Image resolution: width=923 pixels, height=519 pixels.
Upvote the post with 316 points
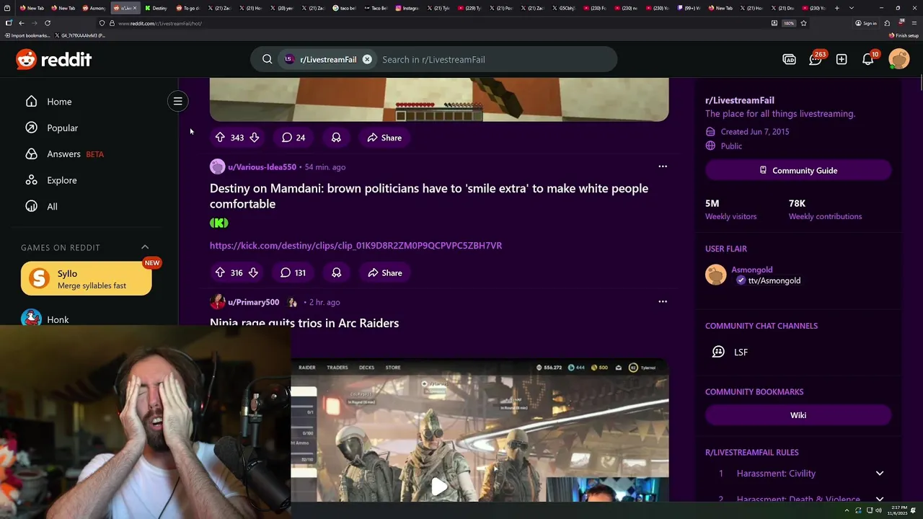[x=220, y=272]
